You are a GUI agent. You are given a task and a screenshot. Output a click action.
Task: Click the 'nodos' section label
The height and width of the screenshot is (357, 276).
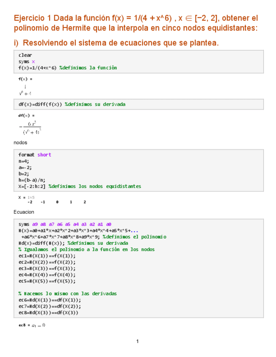20,143
